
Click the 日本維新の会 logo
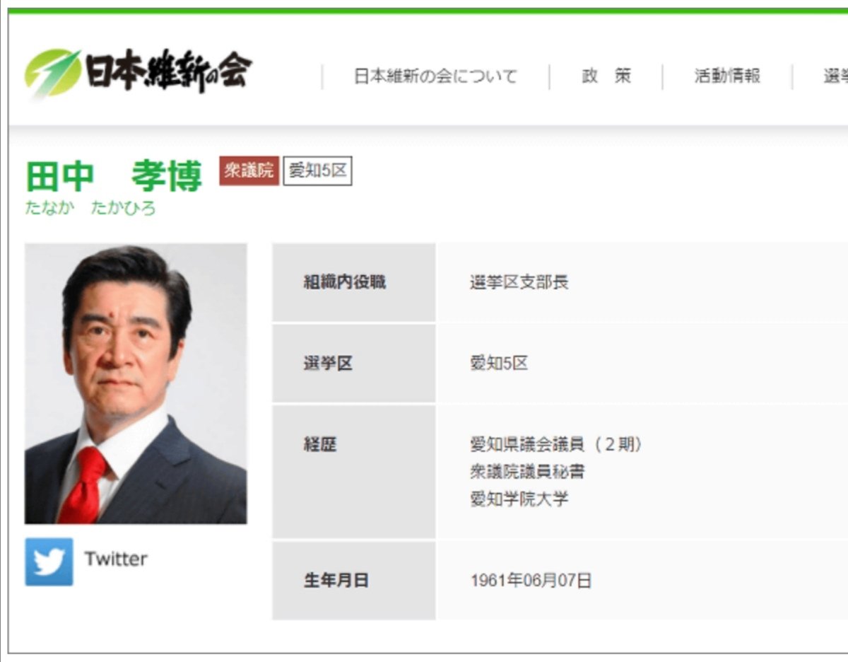point(138,73)
